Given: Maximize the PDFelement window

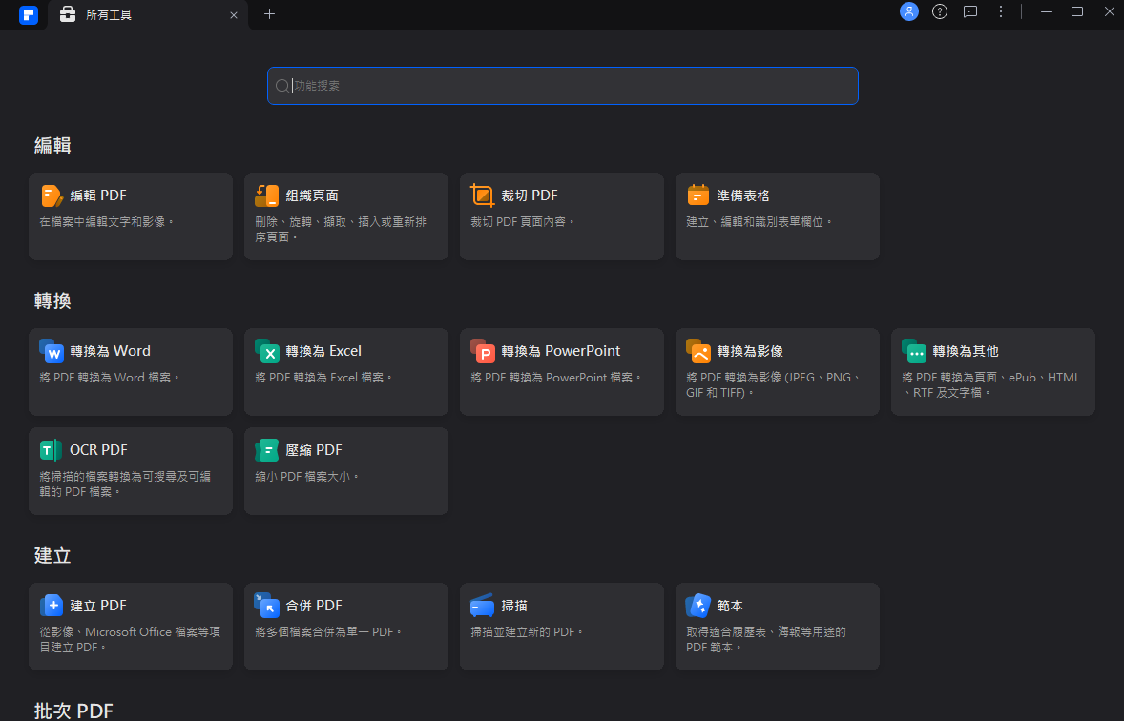Looking at the screenshot, I should (x=1077, y=11).
